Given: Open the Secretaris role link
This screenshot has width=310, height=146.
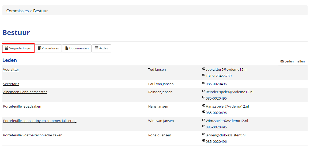Looking at the screenshot, I should 11,84.
